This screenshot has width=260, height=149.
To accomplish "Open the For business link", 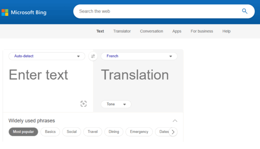I will 202,31.
